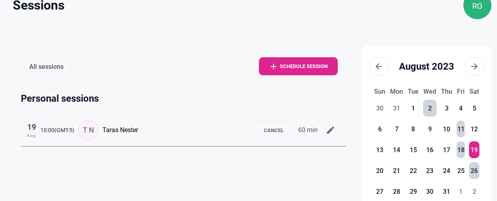The height and width of the screenshot is (201, 497).
Task: Select July 30 in the calendar
Action: tap(380, 108)
